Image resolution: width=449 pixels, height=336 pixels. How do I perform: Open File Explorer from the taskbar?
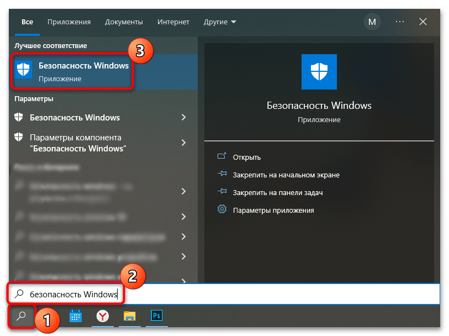click(x=129, y=316)
